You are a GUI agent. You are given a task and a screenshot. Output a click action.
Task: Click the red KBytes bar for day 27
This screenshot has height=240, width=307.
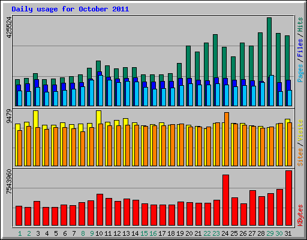click(253, 208)
